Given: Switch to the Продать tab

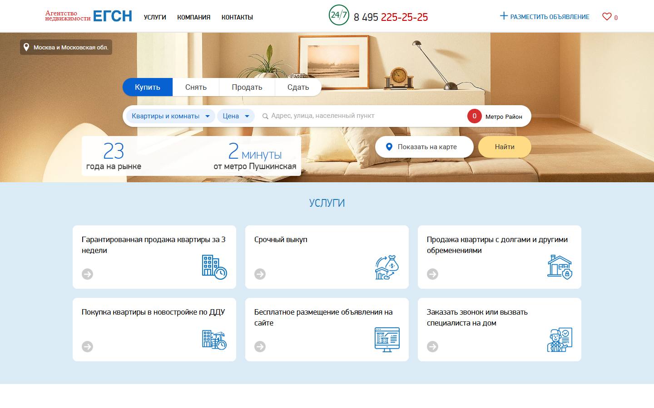Looking at the screenshot, I should click(247, 87).
